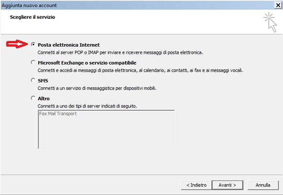
Task: Click the bold SMS label text
Action: 43,81
